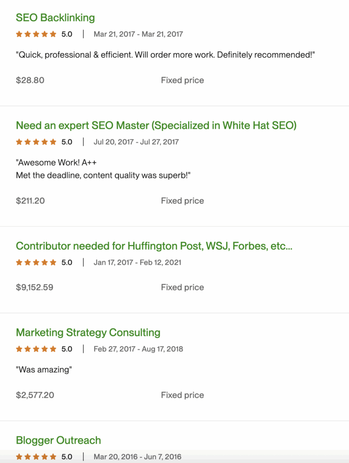Click star rating under Huffington Post contributor job
The height and width of the screenshot is (463, 349).
[x=36, y=262]
